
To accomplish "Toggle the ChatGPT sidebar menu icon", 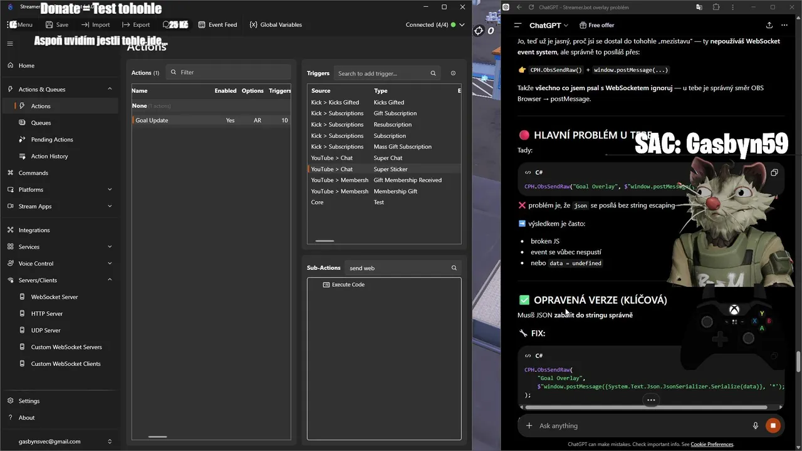I will pos(518,25).
